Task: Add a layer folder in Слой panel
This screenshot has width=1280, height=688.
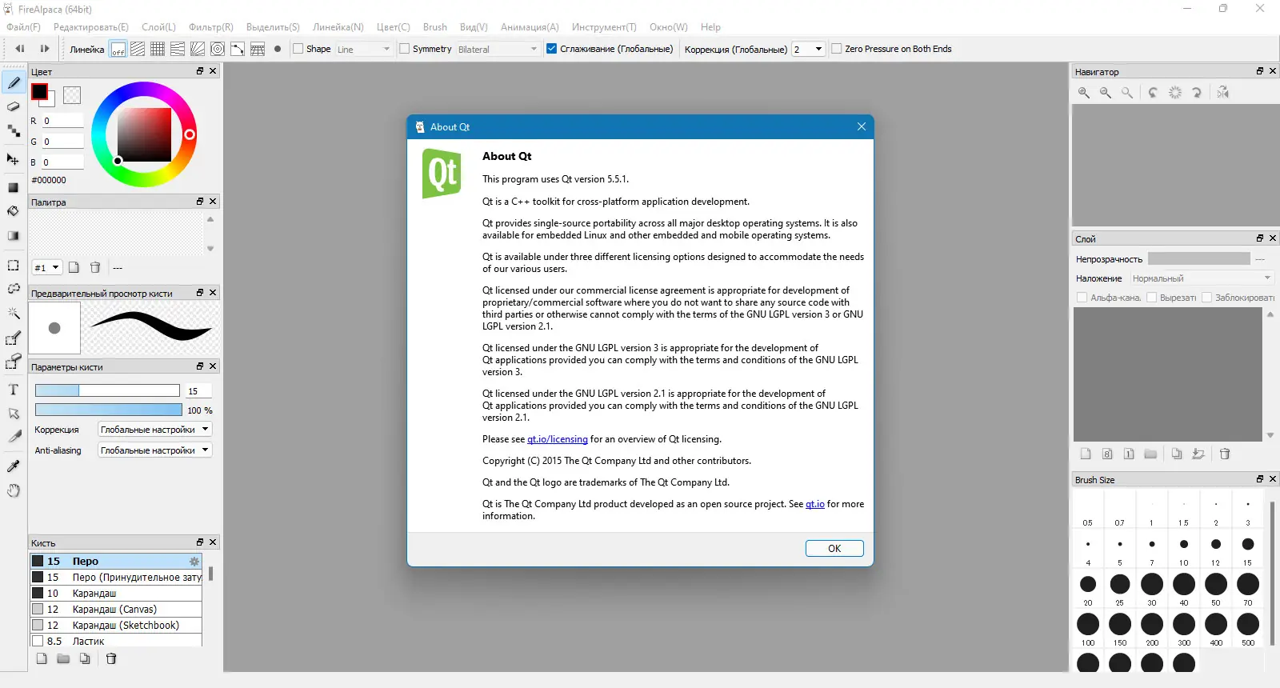Action: 1150,454
